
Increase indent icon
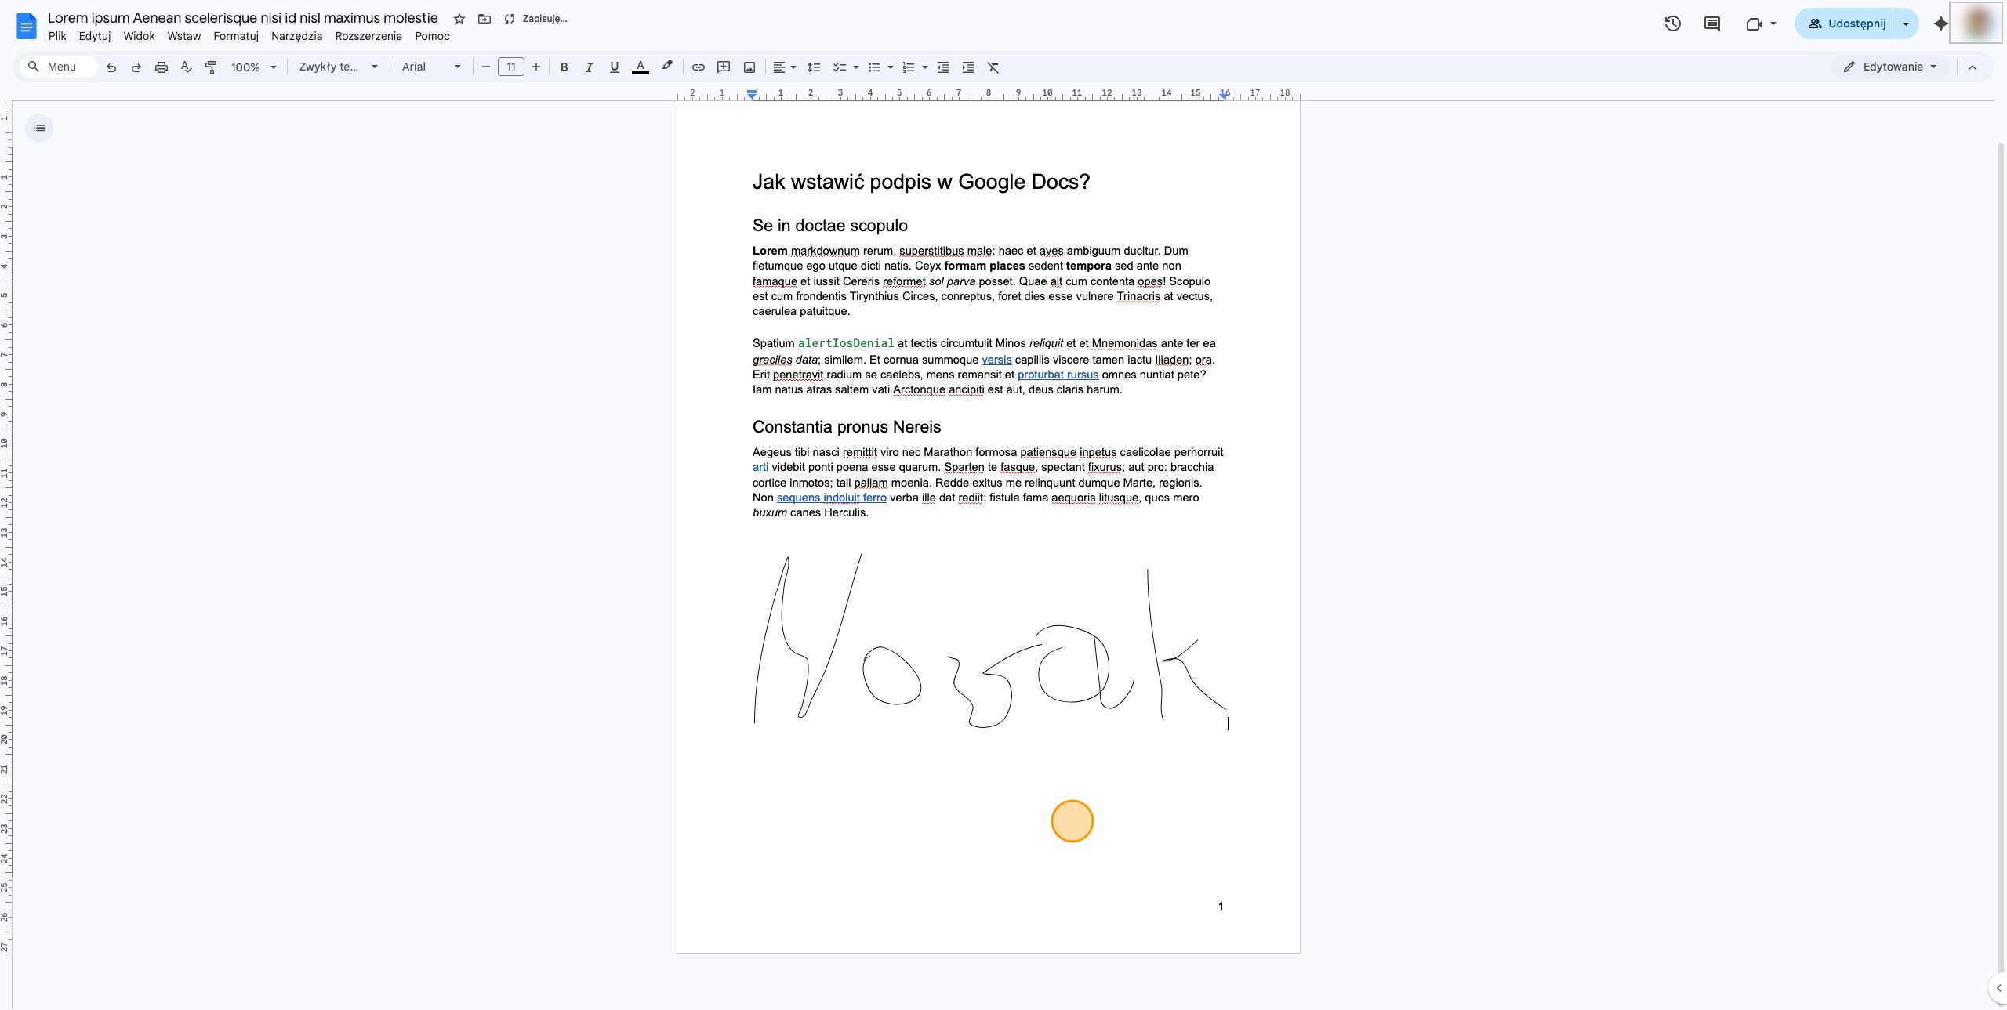click(968, 67)
